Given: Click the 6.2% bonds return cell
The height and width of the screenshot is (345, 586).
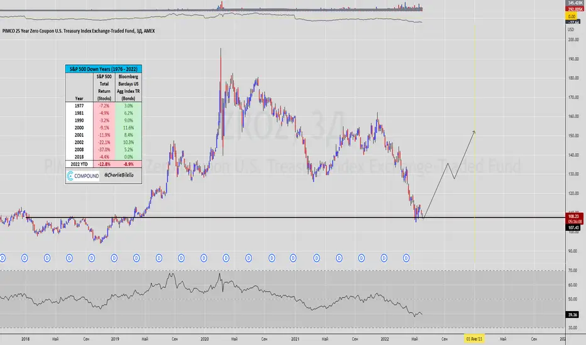Looking at the screenshot, I should click(128, 113).
